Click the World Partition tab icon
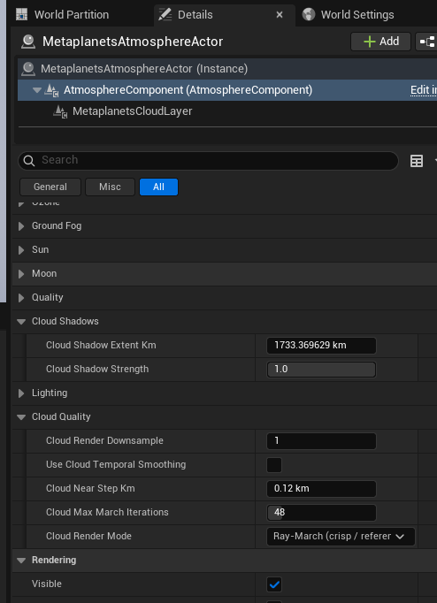The width and height of the screenshot is (437, 603). click(21, 15)
